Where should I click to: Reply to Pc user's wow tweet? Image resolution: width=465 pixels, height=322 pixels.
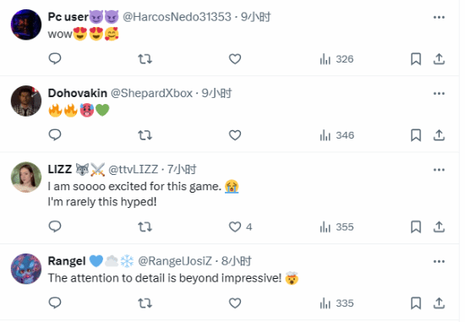[55, 58]
